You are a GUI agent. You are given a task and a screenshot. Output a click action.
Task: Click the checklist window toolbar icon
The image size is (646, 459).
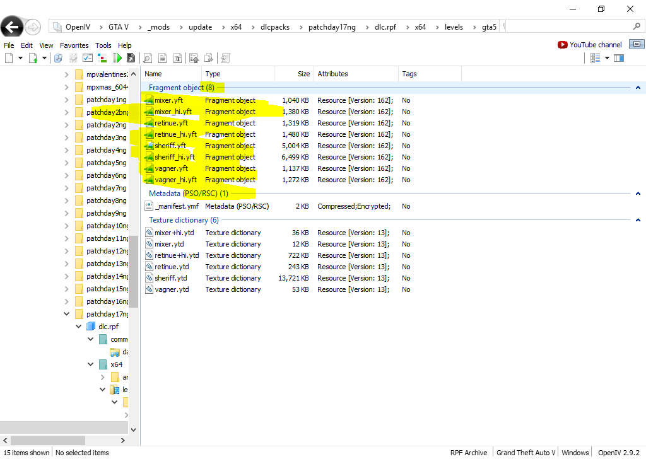coord(88,58)
